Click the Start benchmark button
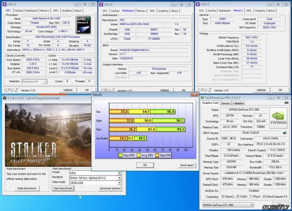Viewport: 292px width, 211px height. pos(63,188)
